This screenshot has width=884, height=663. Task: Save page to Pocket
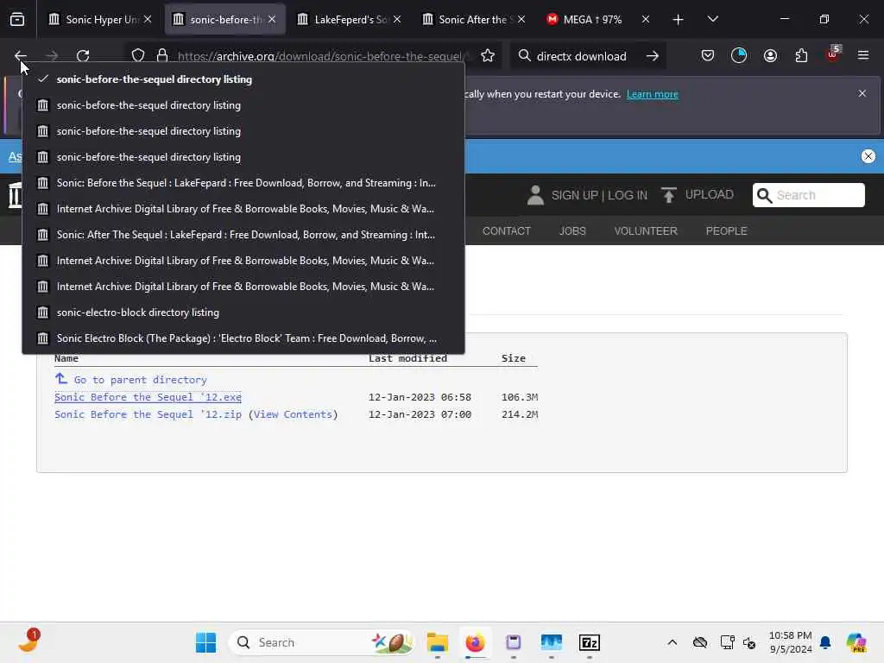(x=708, y=56)
